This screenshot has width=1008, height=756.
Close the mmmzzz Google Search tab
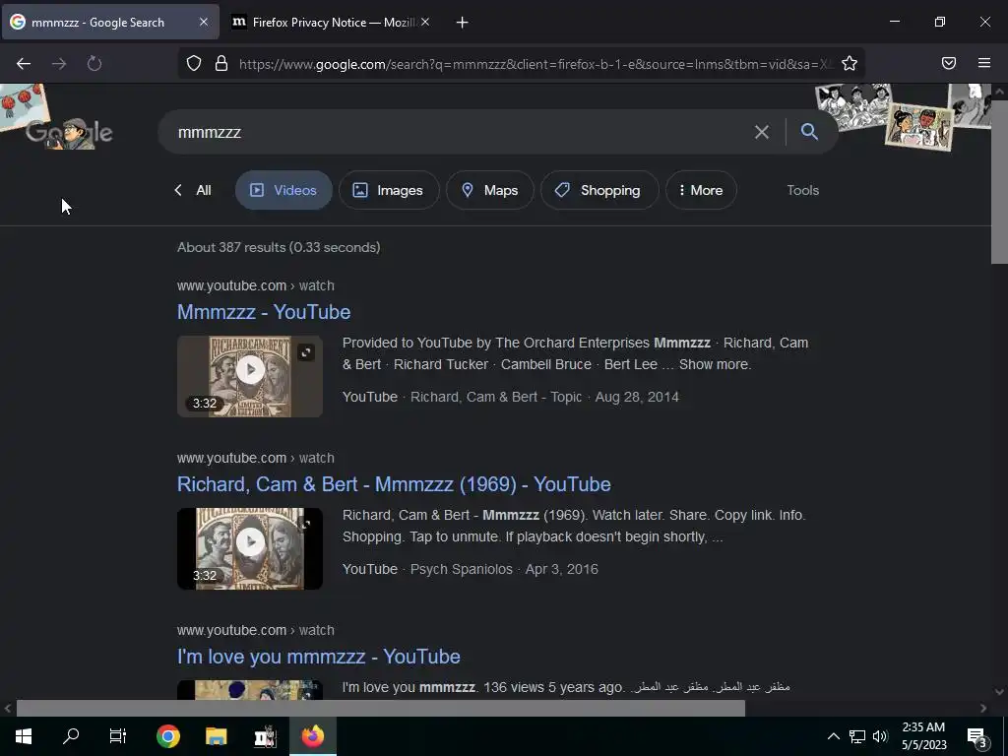(204, 22)
